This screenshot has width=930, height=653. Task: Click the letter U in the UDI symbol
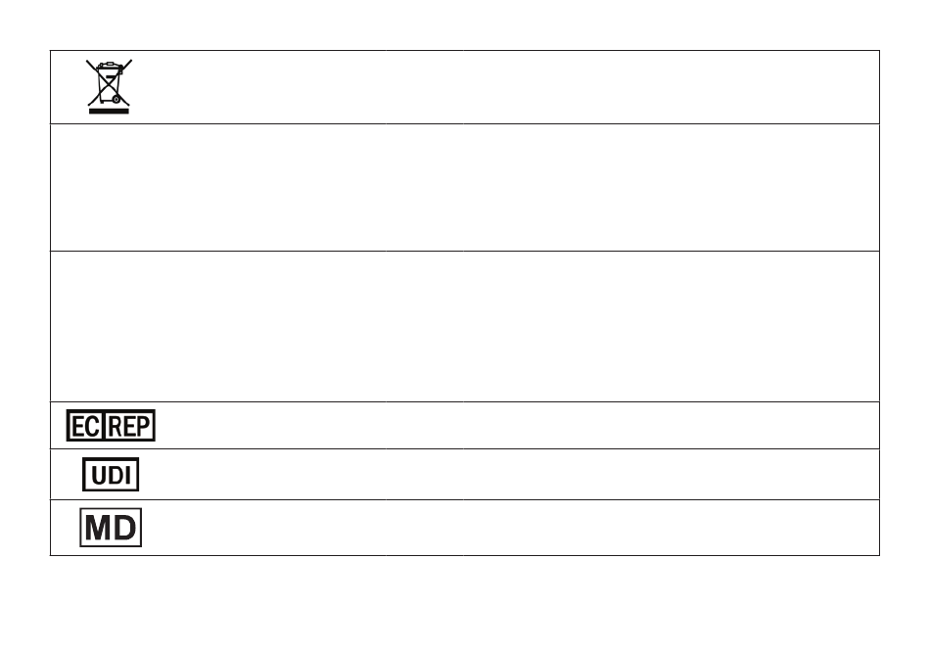99,475
